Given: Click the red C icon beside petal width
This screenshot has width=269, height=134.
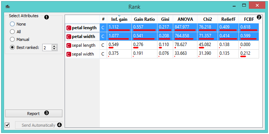Looking at the screenshot, I should (x=69, y=37).
